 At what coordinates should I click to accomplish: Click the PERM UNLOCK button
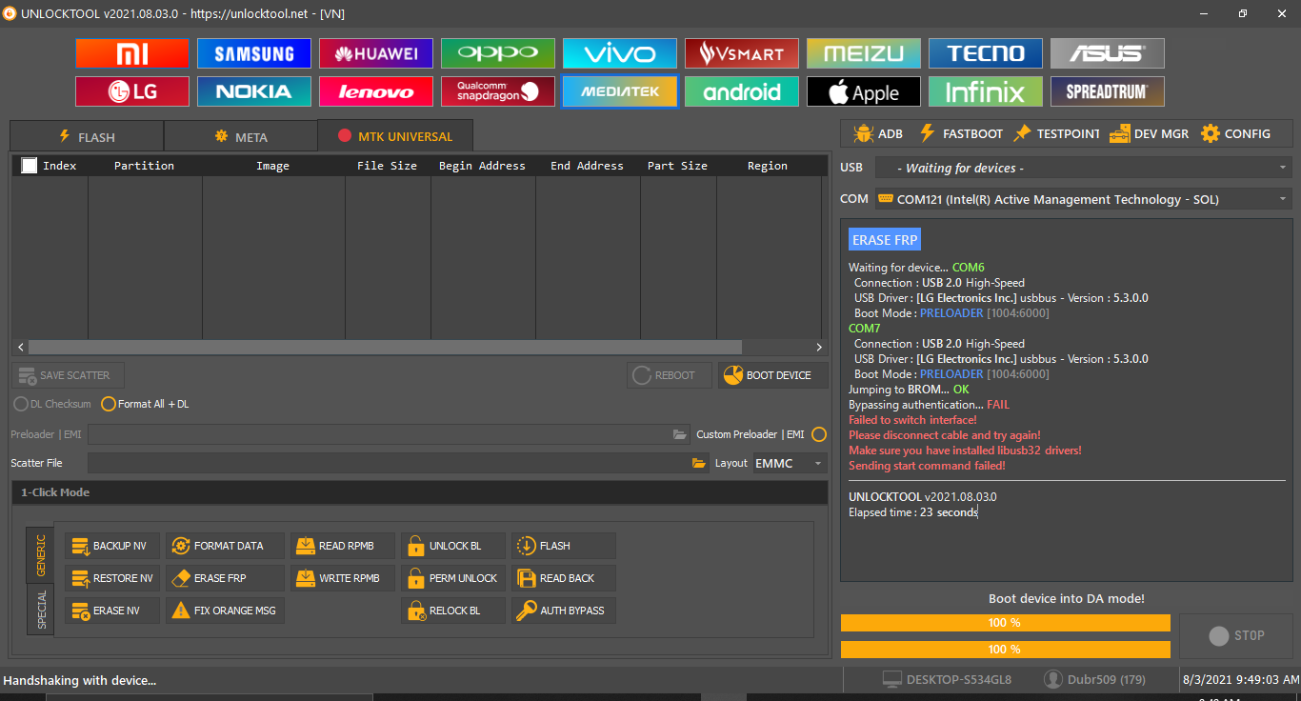(x=453, y=578)
